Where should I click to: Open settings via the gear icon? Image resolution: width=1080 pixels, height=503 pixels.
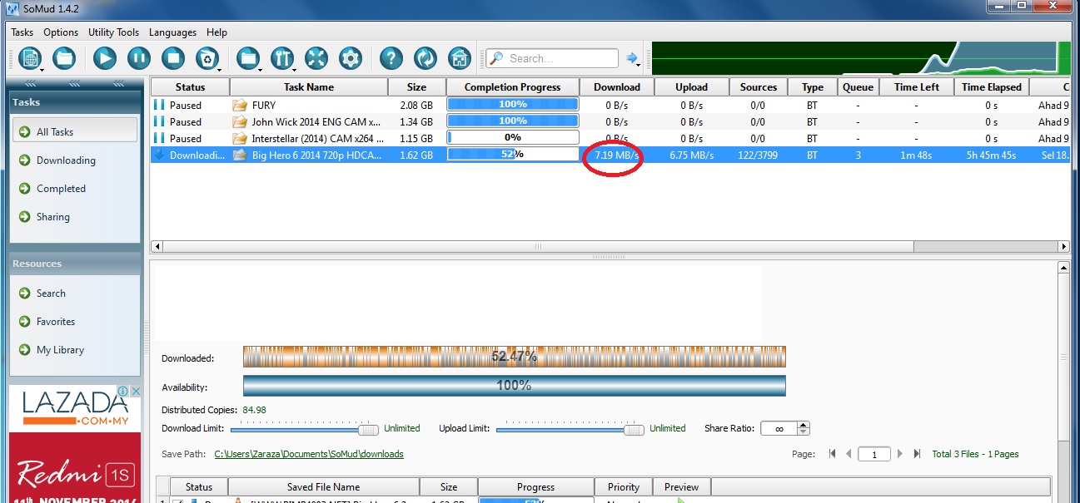(351, 58)
